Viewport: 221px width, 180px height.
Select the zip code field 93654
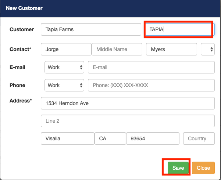[x=152, y=138]
